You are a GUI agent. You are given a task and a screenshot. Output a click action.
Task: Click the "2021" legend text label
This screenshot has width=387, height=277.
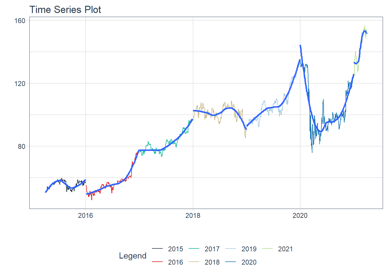coord(285,249)
